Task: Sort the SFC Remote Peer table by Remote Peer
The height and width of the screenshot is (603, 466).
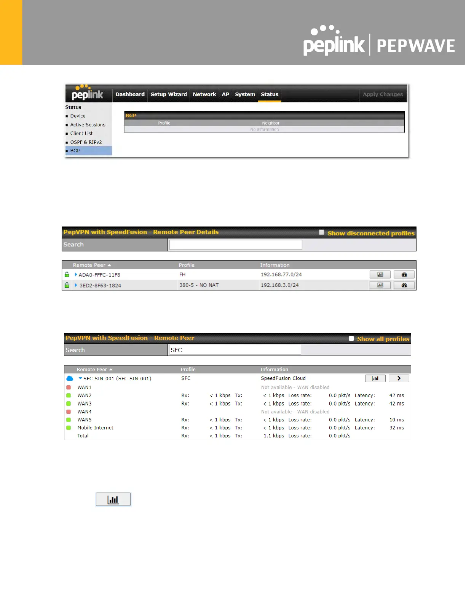Action: (95, 370)
